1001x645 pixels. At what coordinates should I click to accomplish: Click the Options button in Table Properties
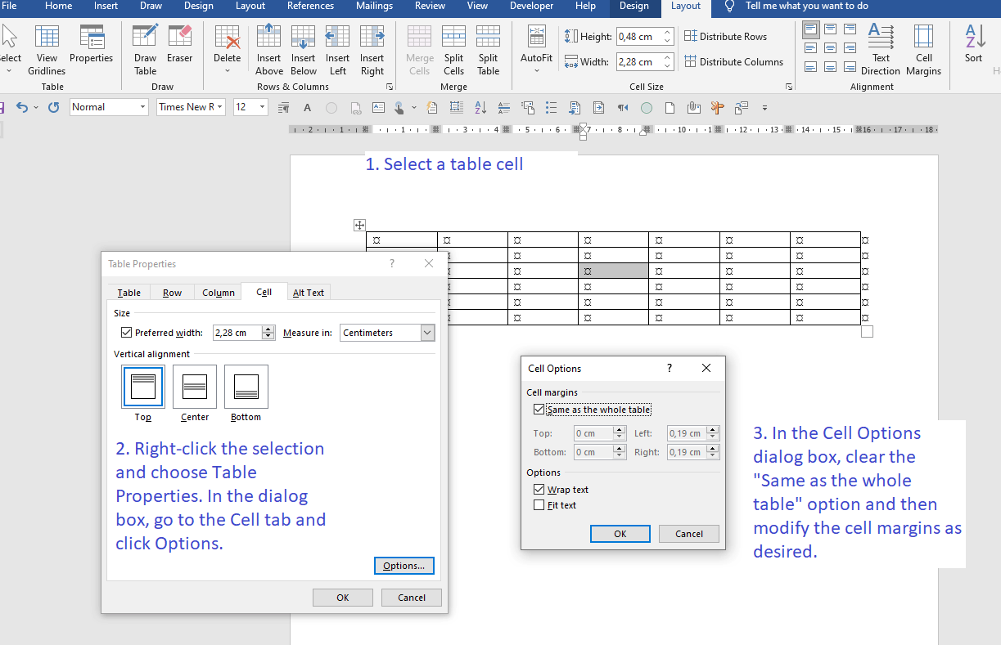(x=404, y=565)
